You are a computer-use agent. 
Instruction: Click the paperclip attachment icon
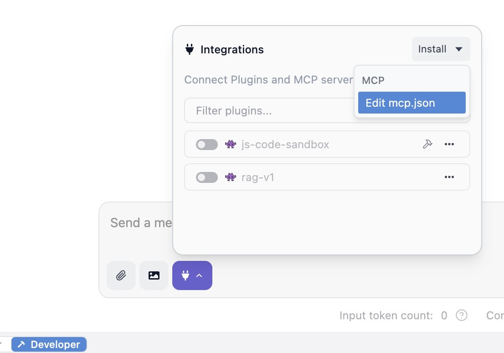pyautogui.click(x=121, y=275)
